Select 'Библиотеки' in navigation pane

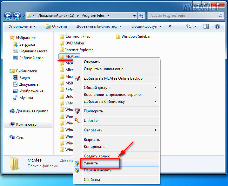coord(23,71)
